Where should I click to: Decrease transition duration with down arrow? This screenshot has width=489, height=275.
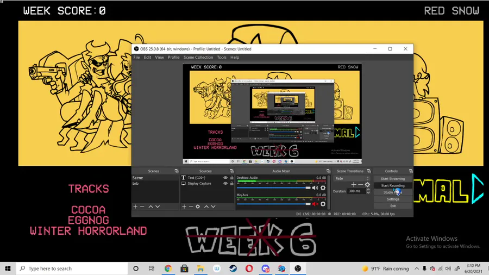click(368, 193)
